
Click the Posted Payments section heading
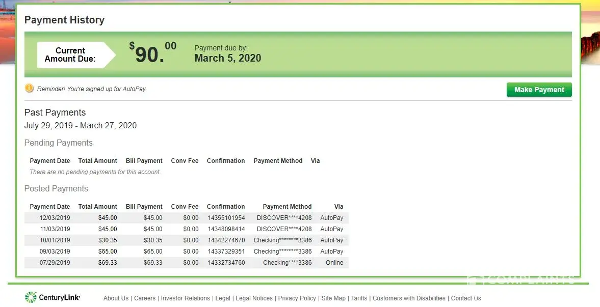pos(56,188)
